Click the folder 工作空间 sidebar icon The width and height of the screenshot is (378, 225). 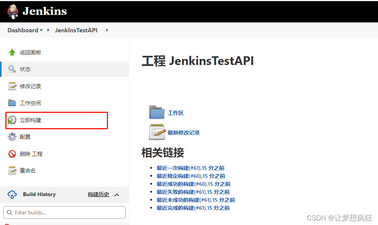click(x=12, y=103)
